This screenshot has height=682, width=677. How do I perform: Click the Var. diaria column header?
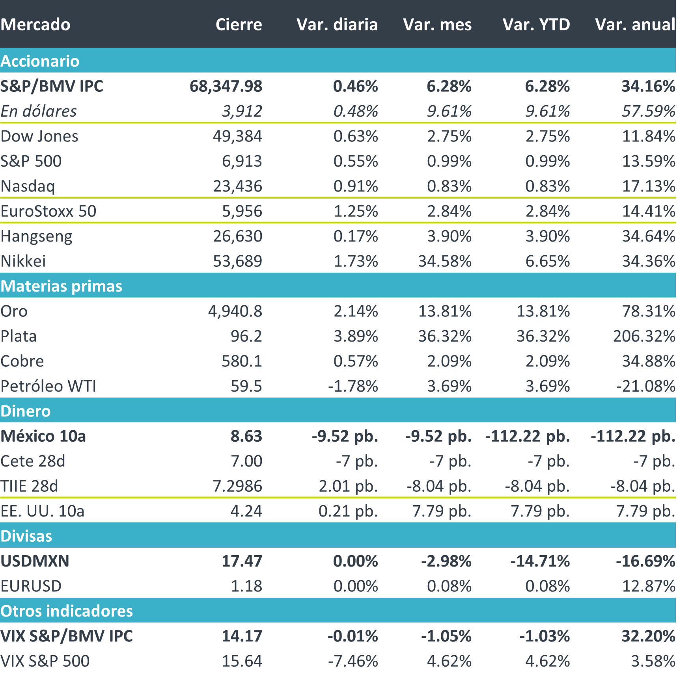pyautogui.click(x=337, y=24)
